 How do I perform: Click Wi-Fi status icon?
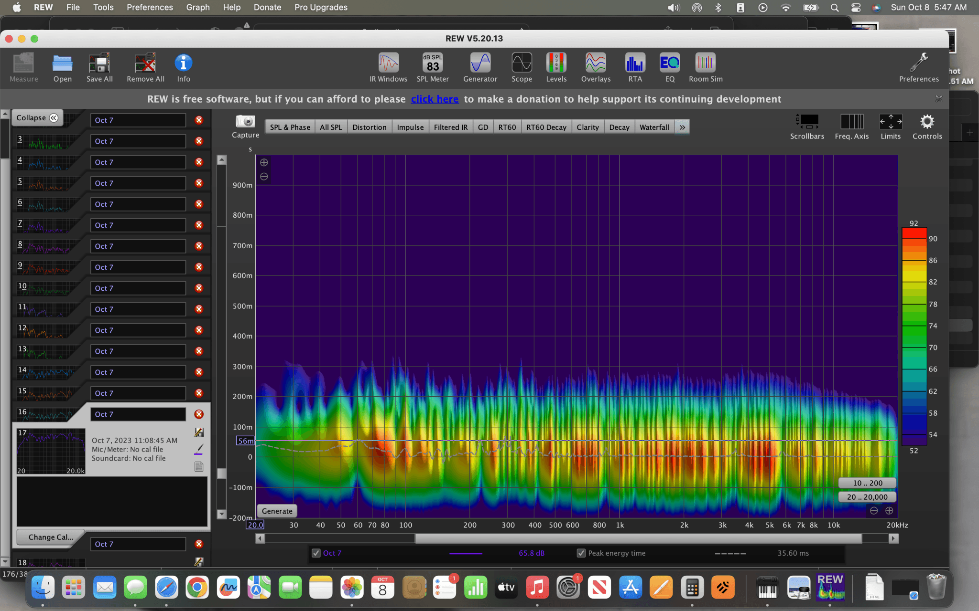click(x=785, y=7)
